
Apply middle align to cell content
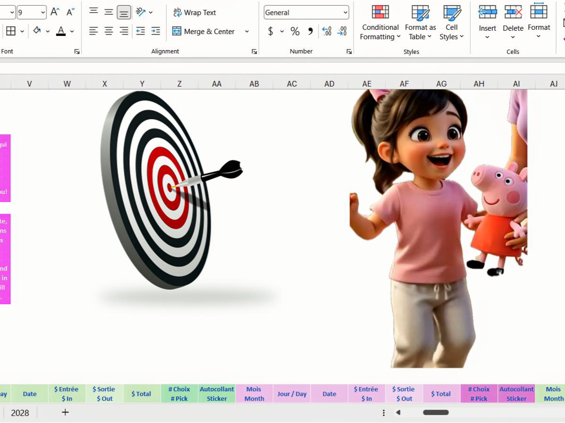(109, 12)
